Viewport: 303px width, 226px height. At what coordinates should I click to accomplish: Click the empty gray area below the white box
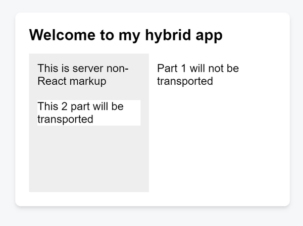[x=88, y=159]
